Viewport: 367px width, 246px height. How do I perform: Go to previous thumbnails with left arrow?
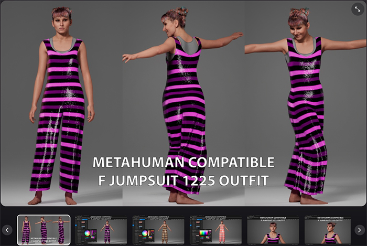coord(7,230)
